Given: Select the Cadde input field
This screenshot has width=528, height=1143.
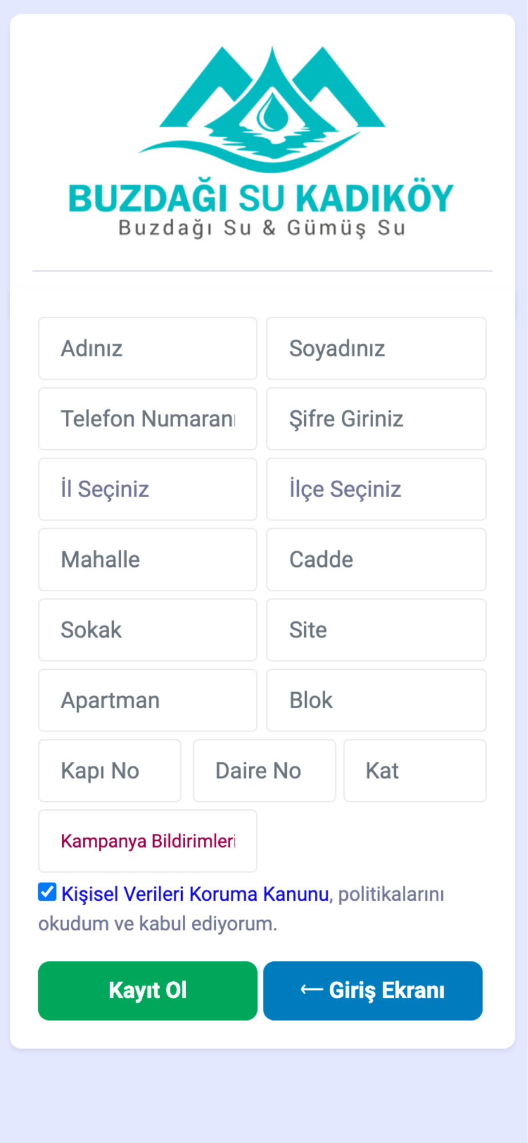Looking at the screenshot, I should 376,559.
